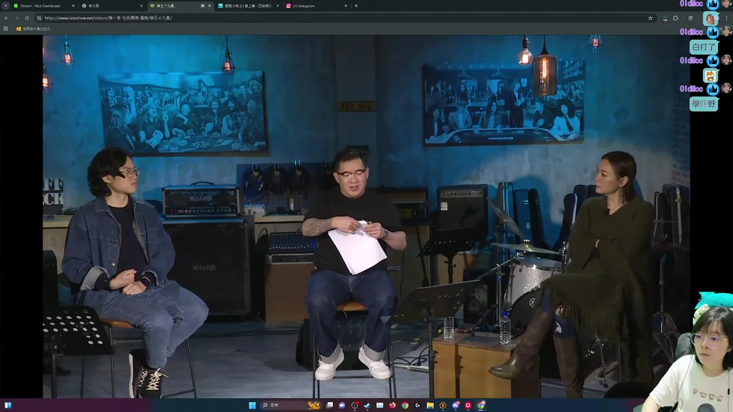Launch Firefox from the taskbar
This screenshot has width=733, height=412.
click(392, 405)
